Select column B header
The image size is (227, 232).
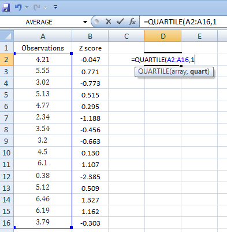(90, 36)
